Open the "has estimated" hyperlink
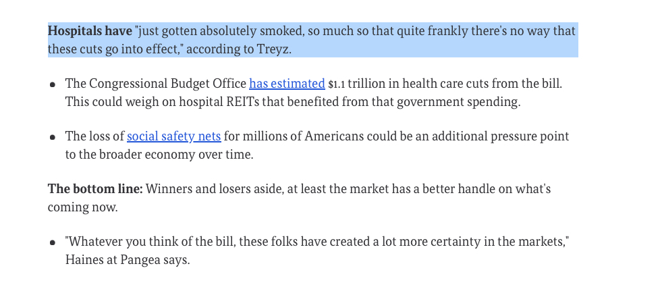 (287, 84)
